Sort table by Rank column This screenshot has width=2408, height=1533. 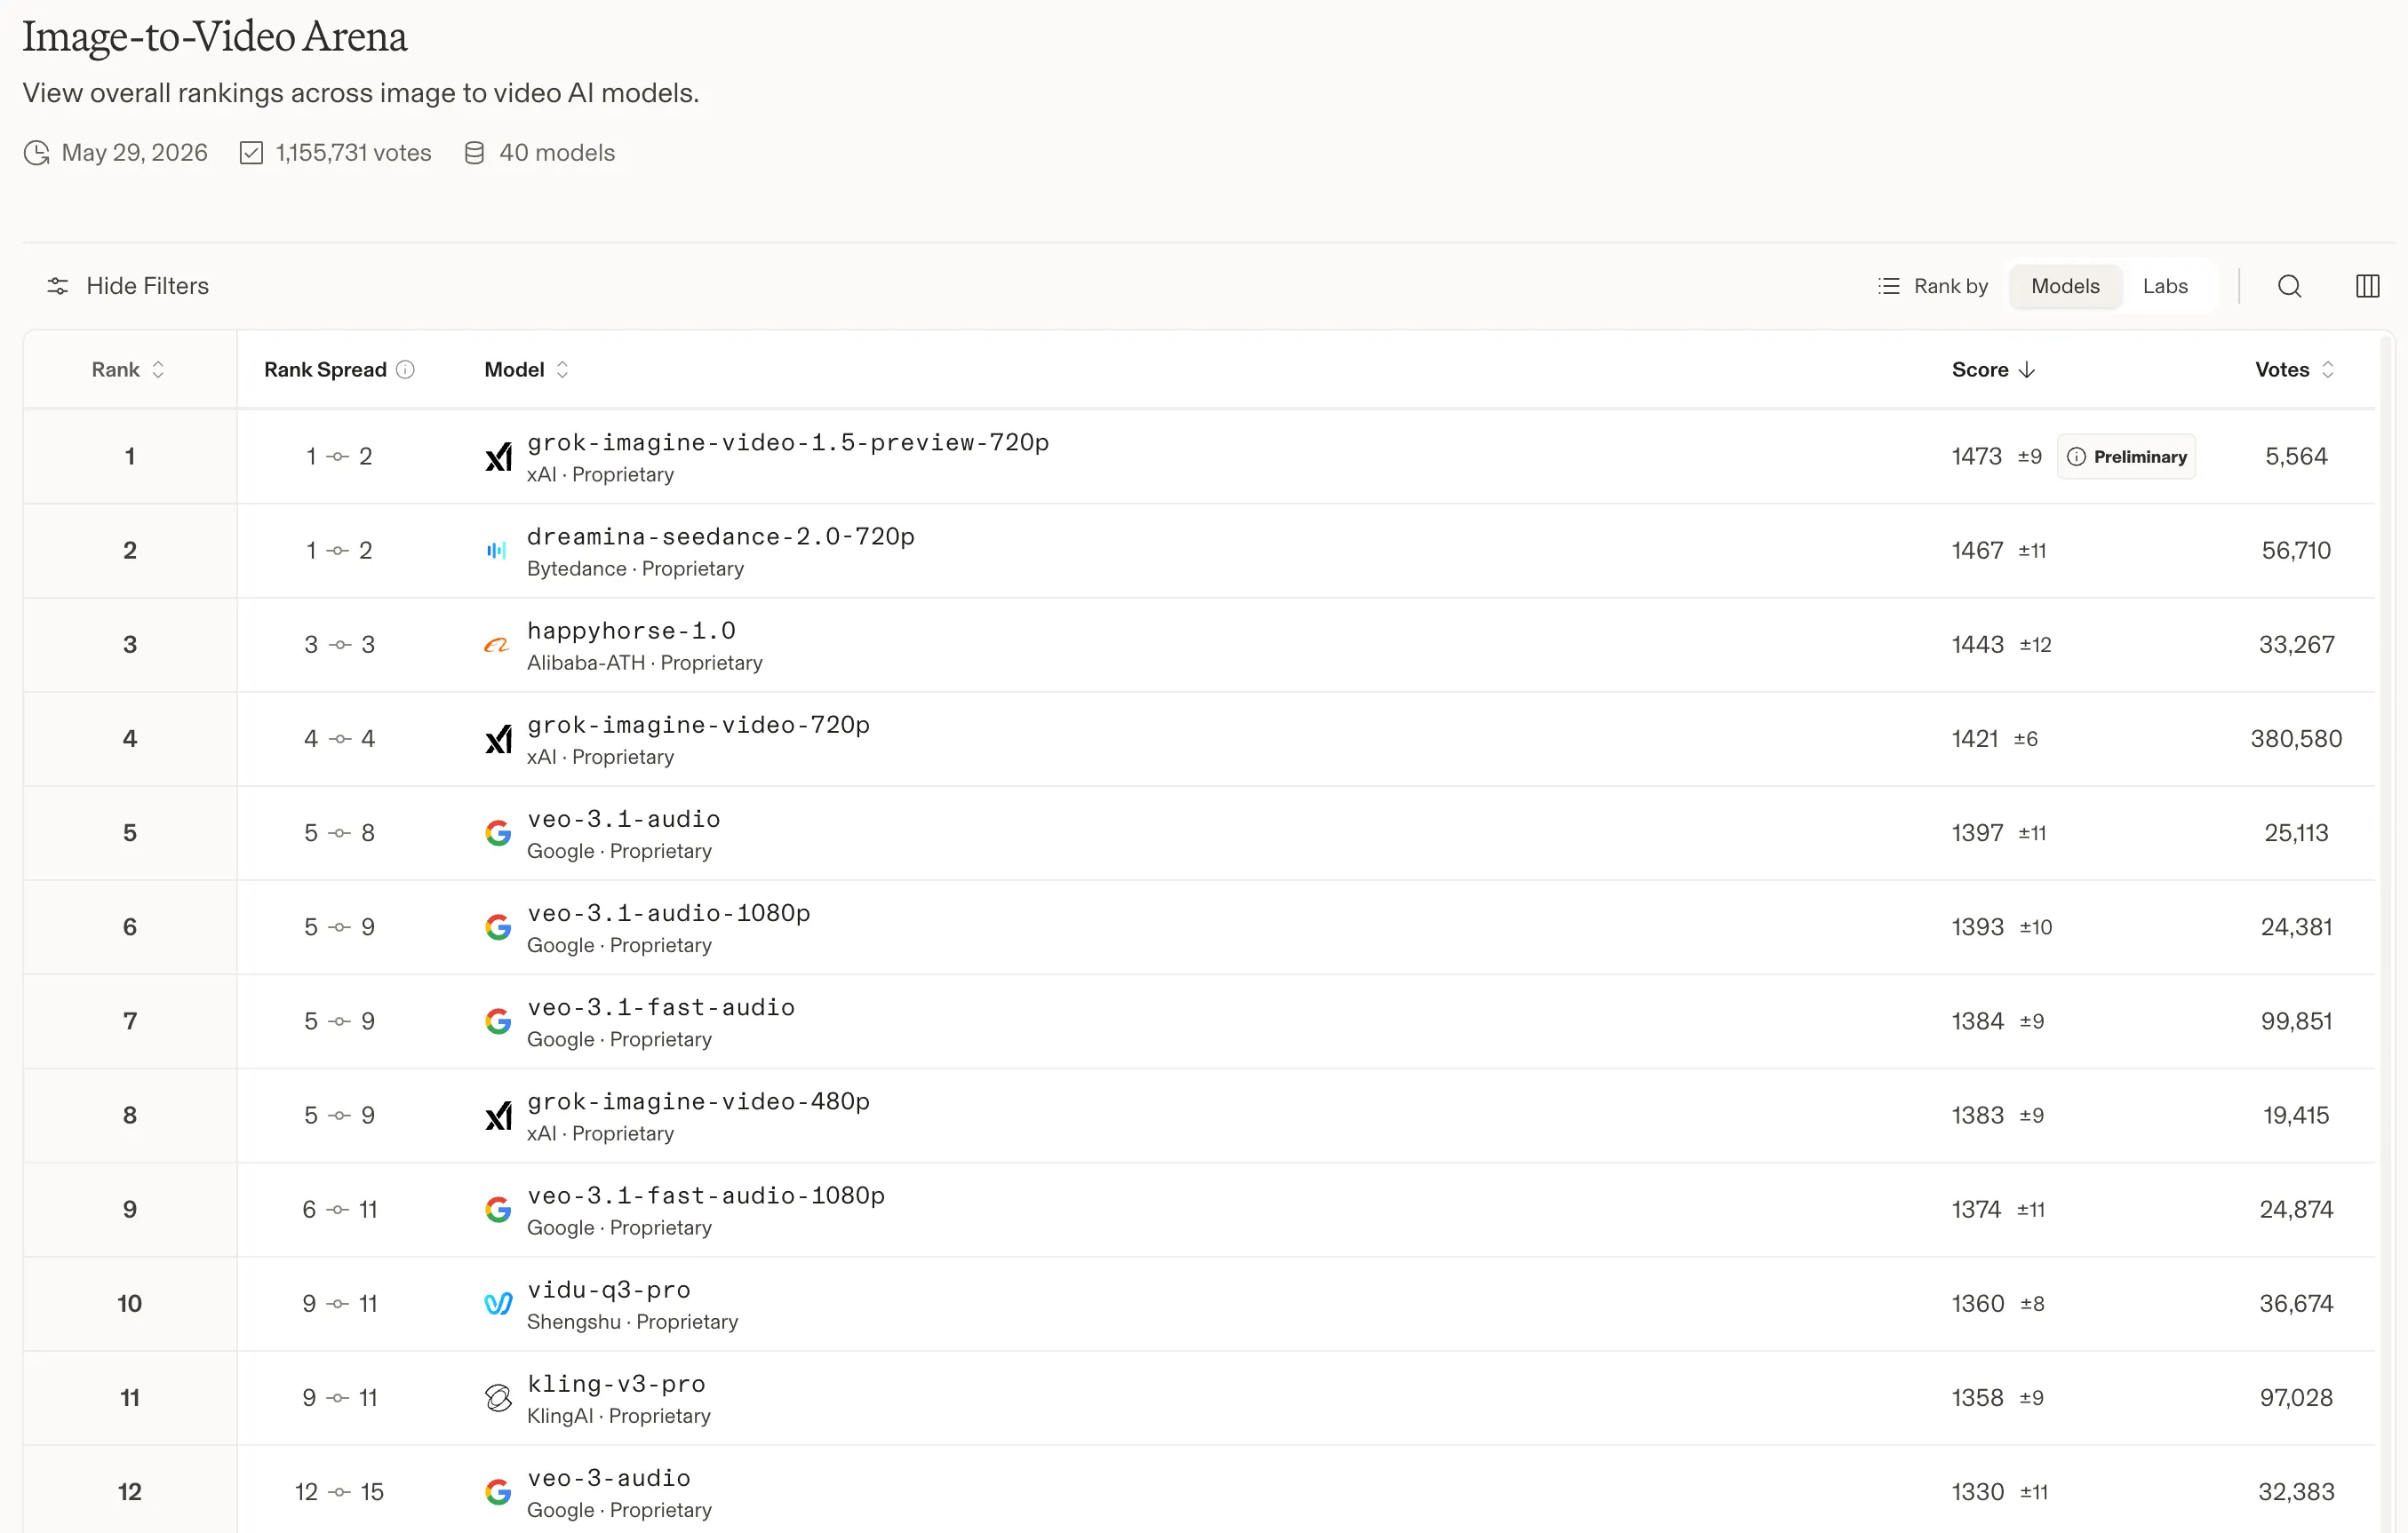click(x=128, y=369)
